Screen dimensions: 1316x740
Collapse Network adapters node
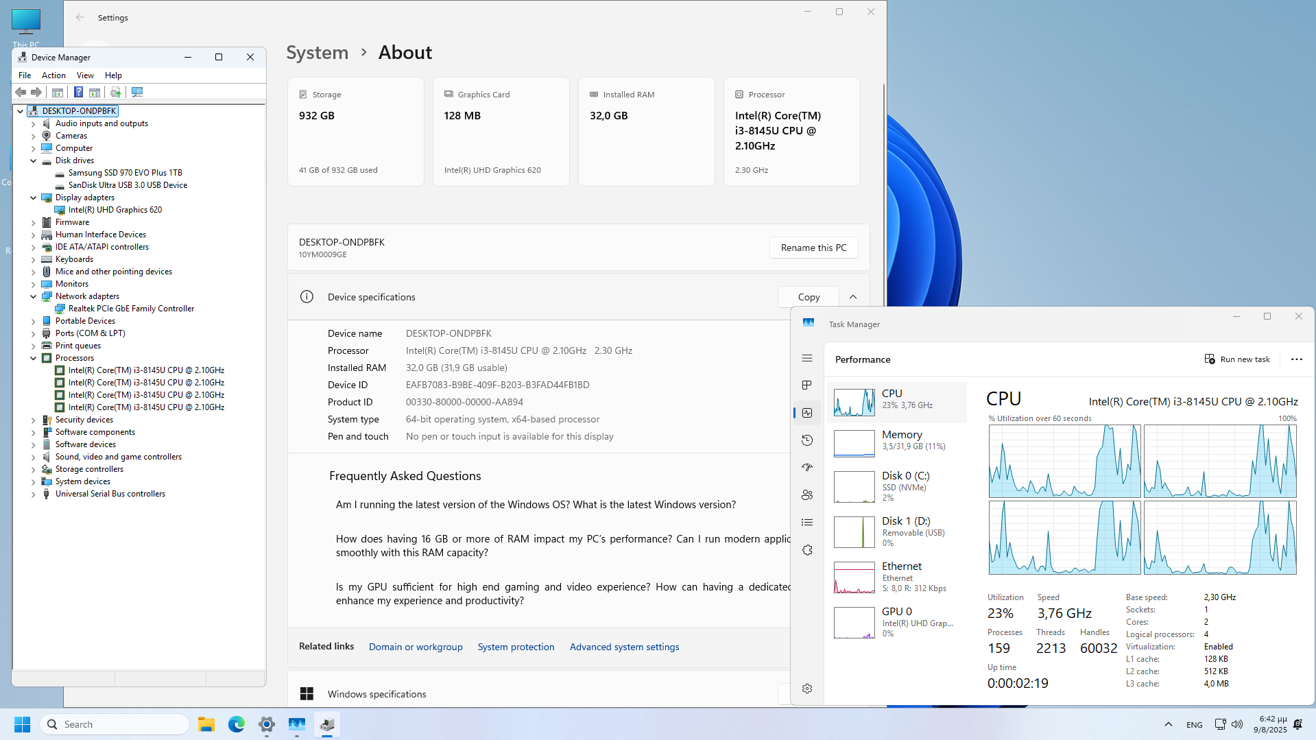(33, 296)
